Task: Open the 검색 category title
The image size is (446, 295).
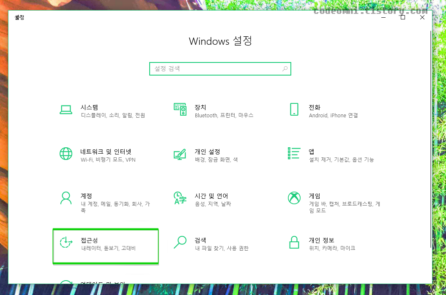Action: tap(200, 240)
